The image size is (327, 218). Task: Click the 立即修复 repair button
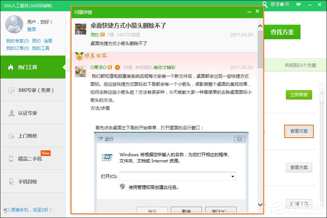coord(299,94)
